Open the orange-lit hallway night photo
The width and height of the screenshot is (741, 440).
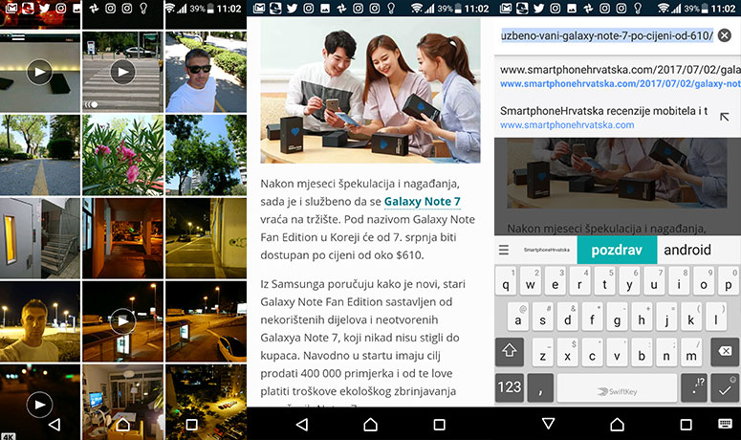[x=123, y=238]
